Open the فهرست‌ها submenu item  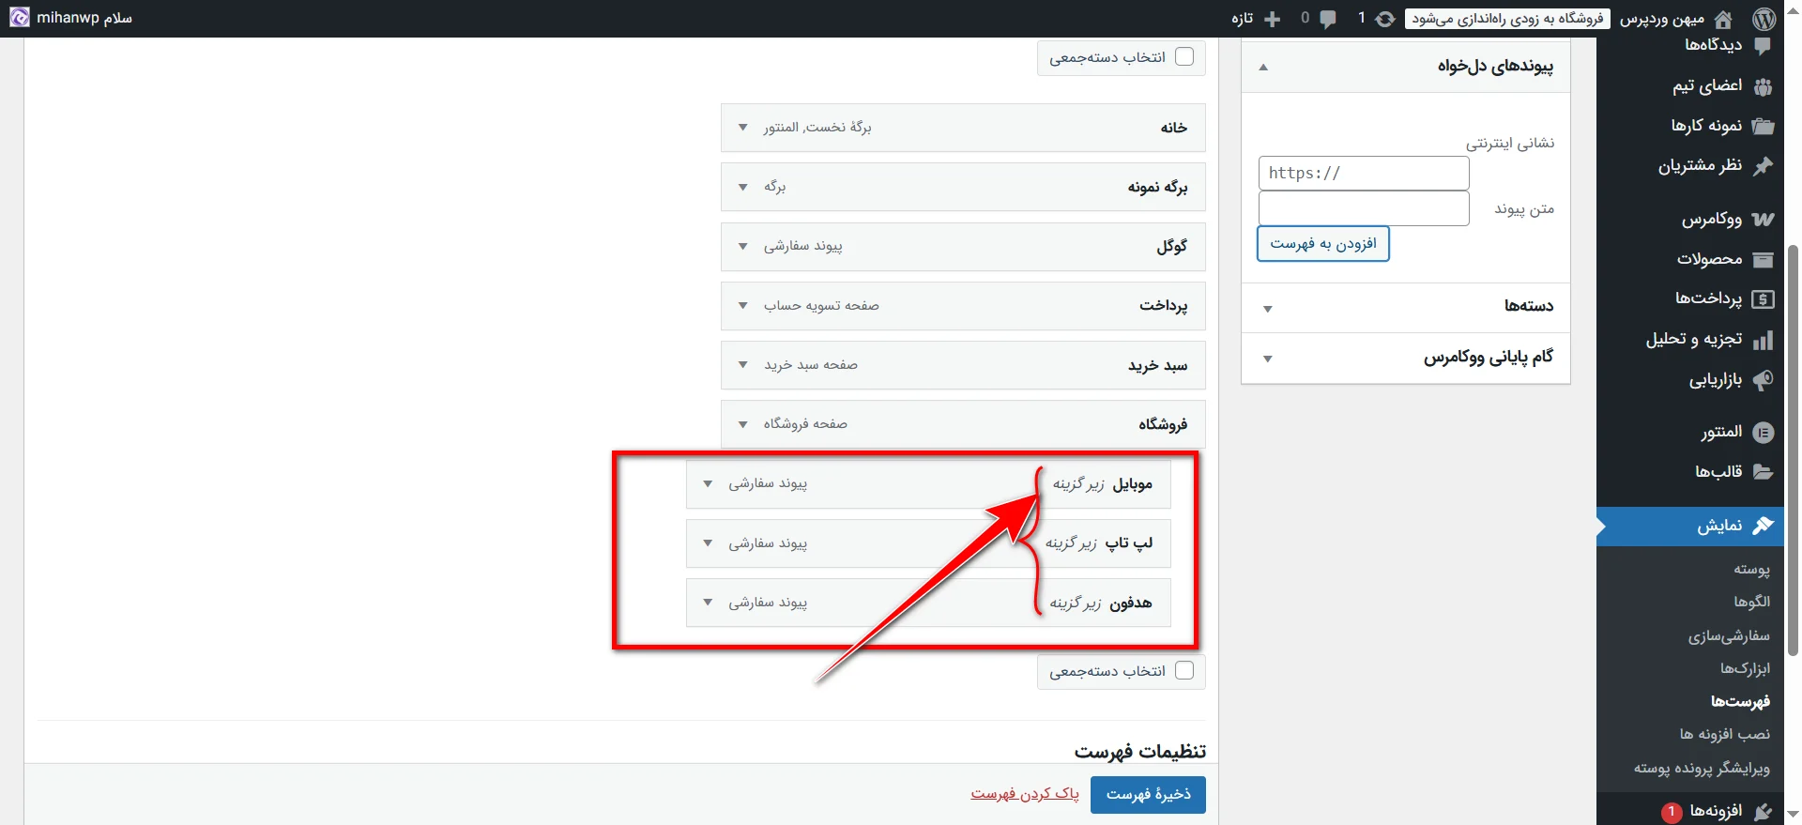pyautogui.click(x=1740, y=701)
